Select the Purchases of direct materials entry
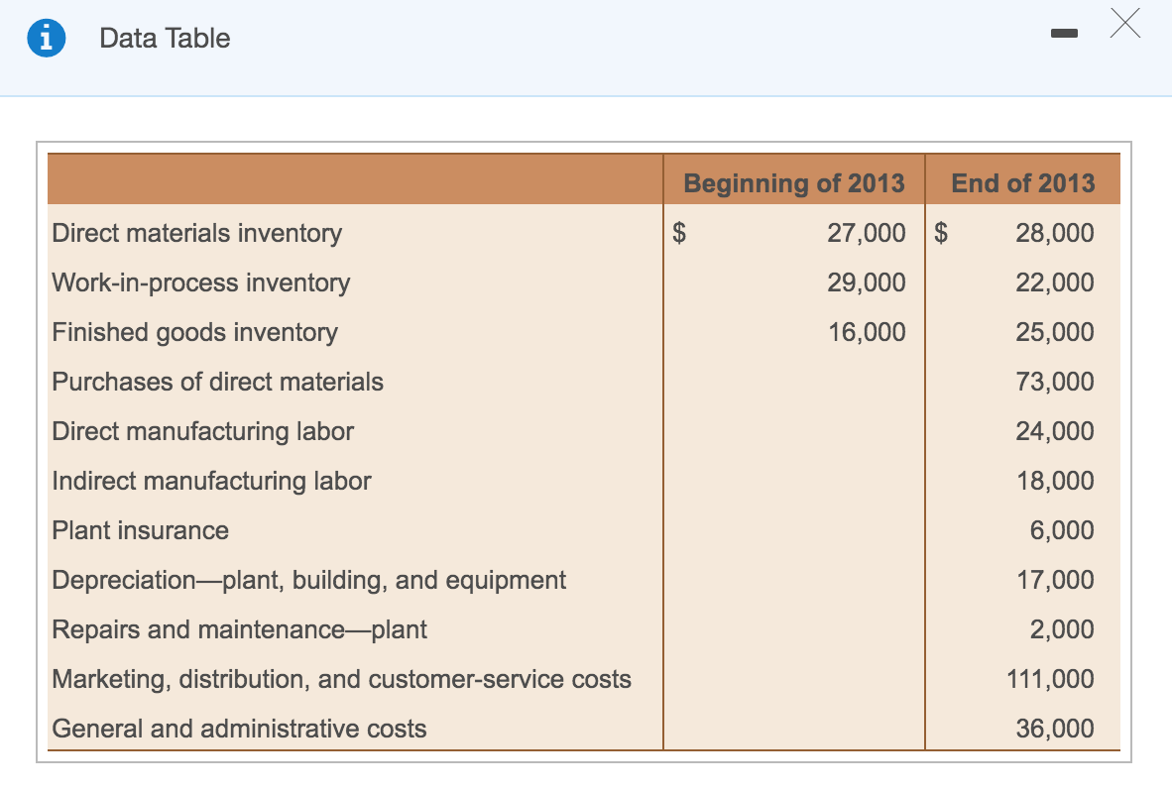 pos(217,382)
